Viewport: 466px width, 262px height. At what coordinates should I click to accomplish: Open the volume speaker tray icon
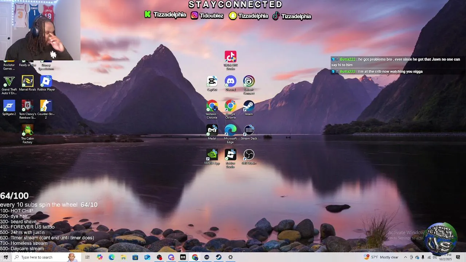[x=434, y=257]
